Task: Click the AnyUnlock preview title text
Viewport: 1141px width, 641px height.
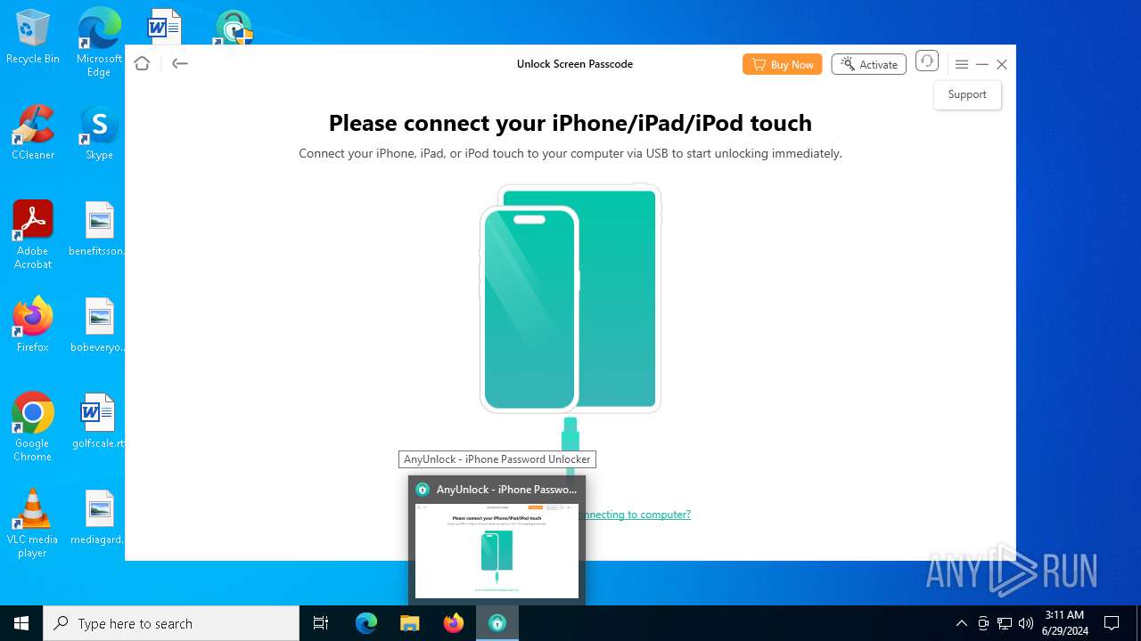Action: (x=506, y=490)
